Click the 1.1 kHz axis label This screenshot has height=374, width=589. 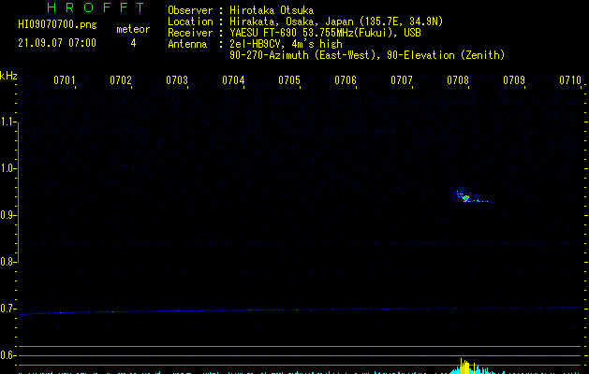[x=7, y=122]
